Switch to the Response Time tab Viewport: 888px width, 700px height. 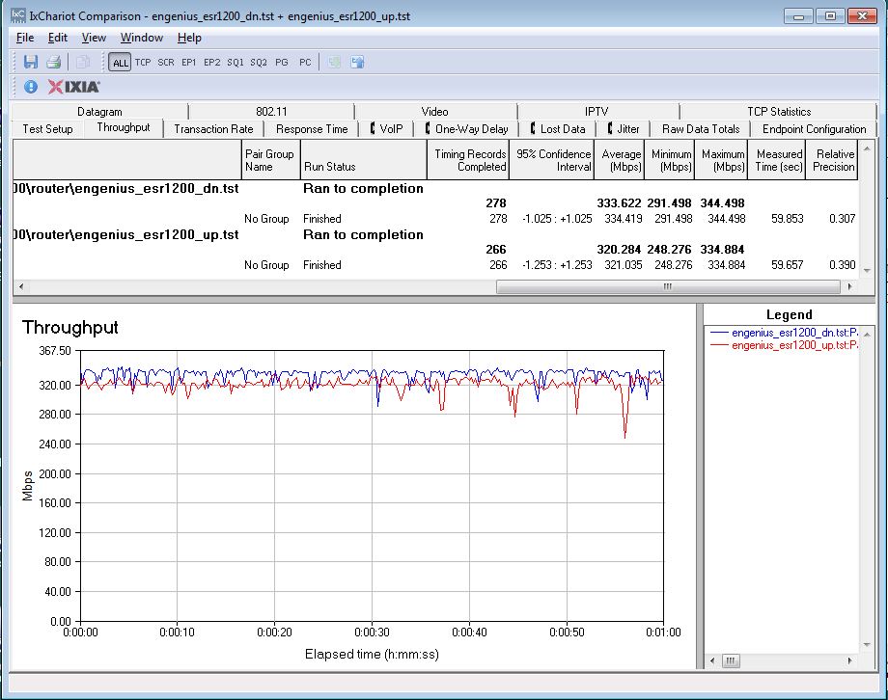click(x=312, y=129)
